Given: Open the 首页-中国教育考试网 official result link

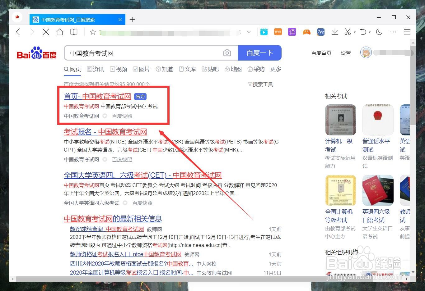Looking at the screenshot, I should 97,96.
